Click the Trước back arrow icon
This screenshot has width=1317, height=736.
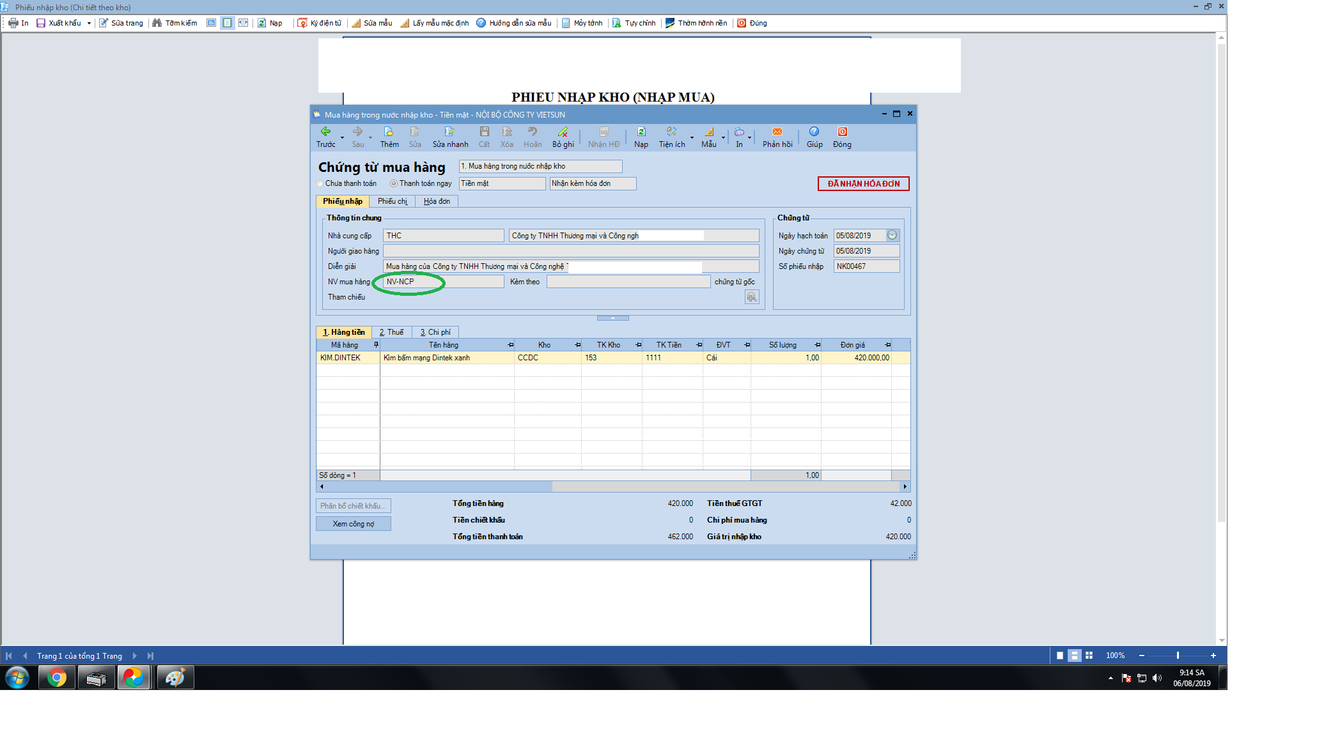click(325, 132)
